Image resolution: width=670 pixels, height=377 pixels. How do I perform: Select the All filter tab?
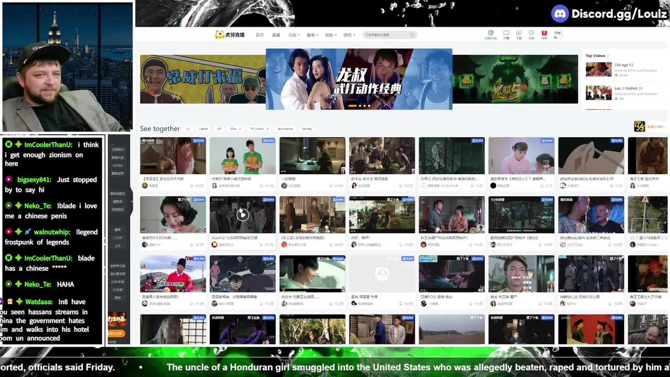(x=188, y=129)
